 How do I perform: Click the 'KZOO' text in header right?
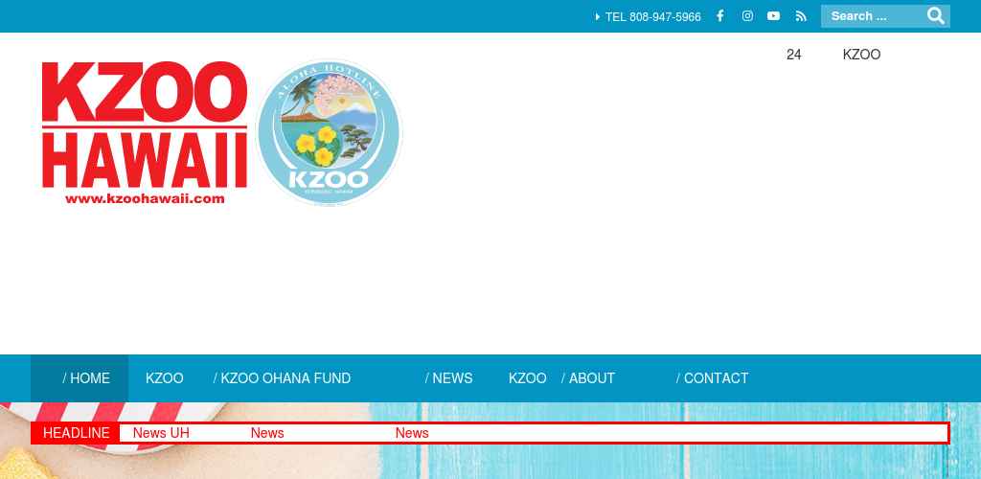tap(861, 55)
